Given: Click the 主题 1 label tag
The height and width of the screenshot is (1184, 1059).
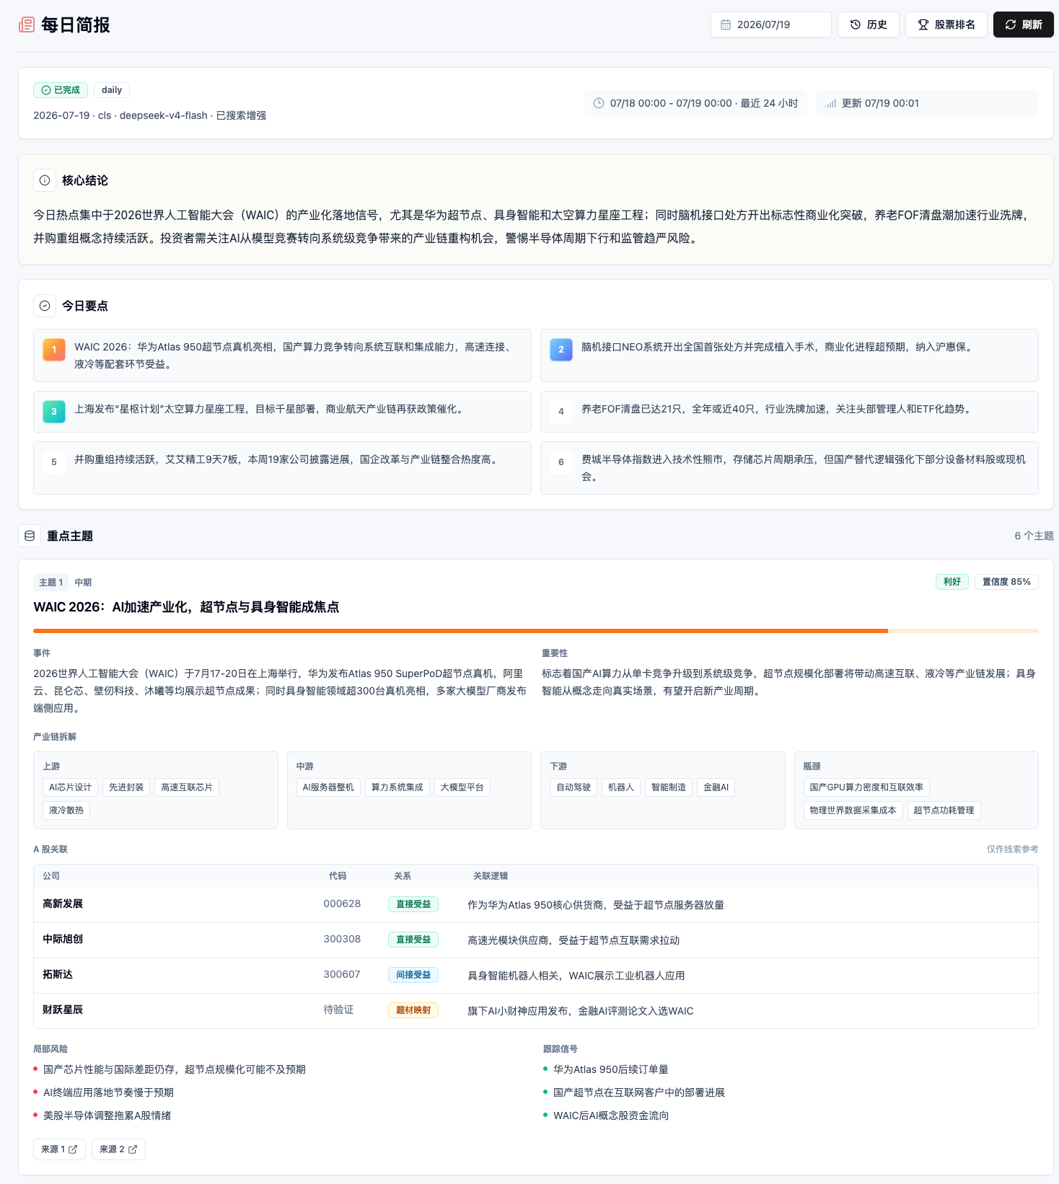Looking at the screenshot, I should 50,583.
